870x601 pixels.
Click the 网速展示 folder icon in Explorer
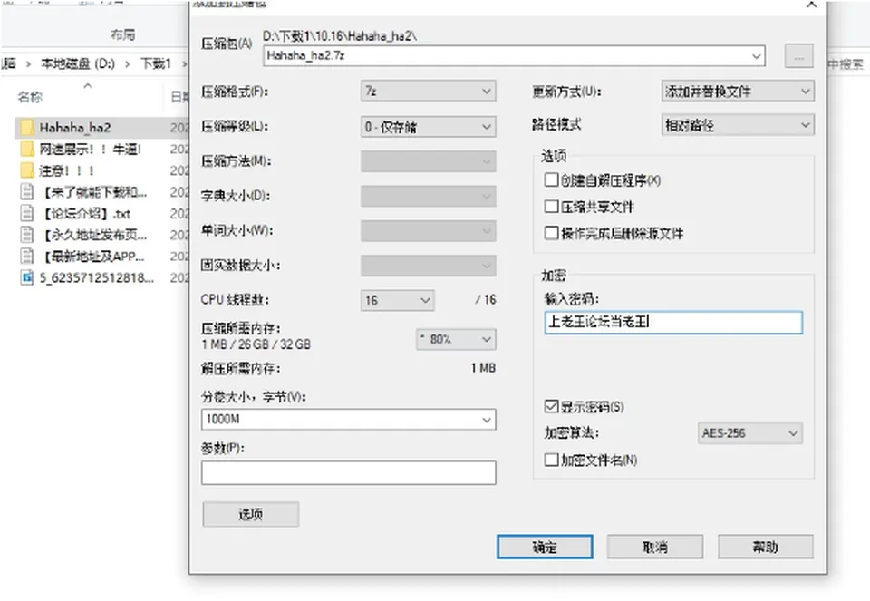26,149
